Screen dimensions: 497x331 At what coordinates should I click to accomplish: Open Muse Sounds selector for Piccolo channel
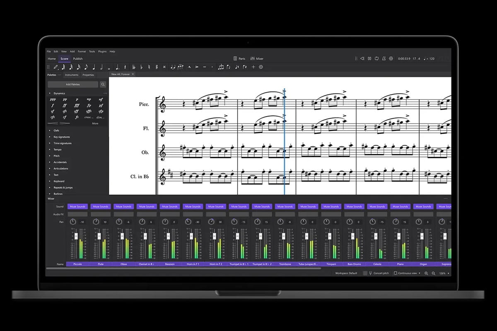point(77,206)
